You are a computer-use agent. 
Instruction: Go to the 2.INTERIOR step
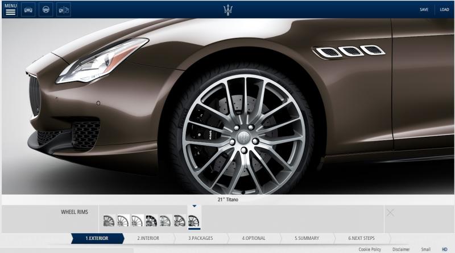[148, 238]
